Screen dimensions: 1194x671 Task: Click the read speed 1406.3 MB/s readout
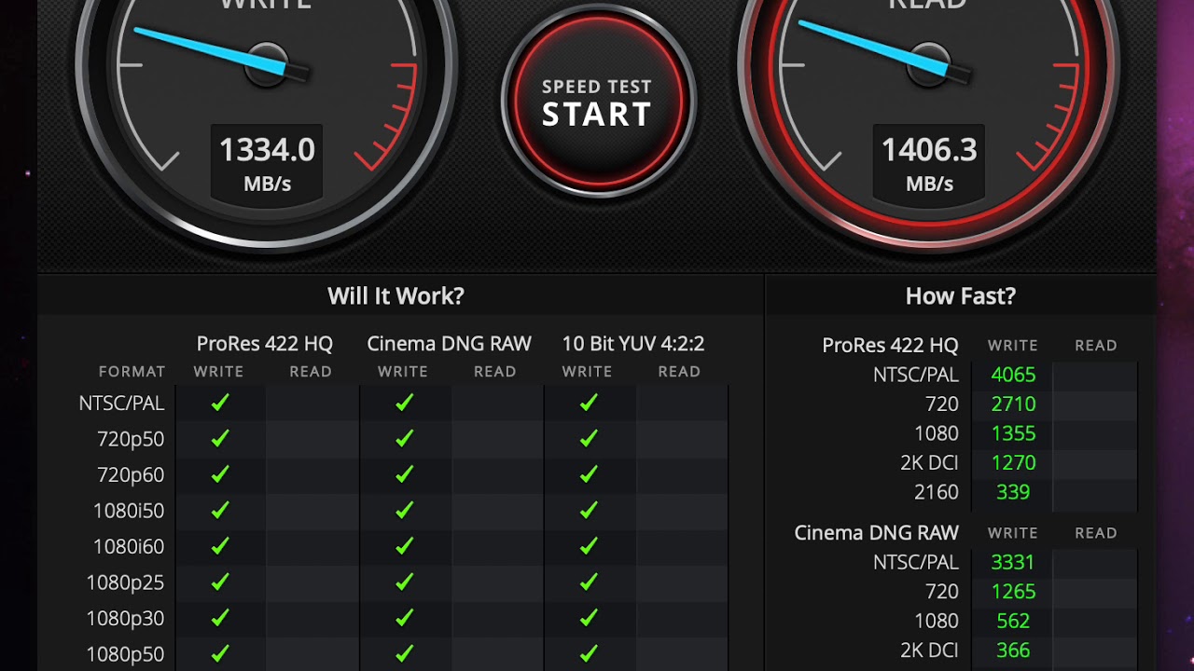pos(929,163)
